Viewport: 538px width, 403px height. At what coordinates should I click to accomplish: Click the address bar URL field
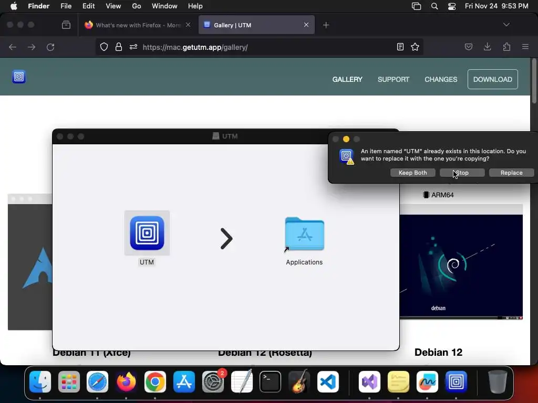259,47
